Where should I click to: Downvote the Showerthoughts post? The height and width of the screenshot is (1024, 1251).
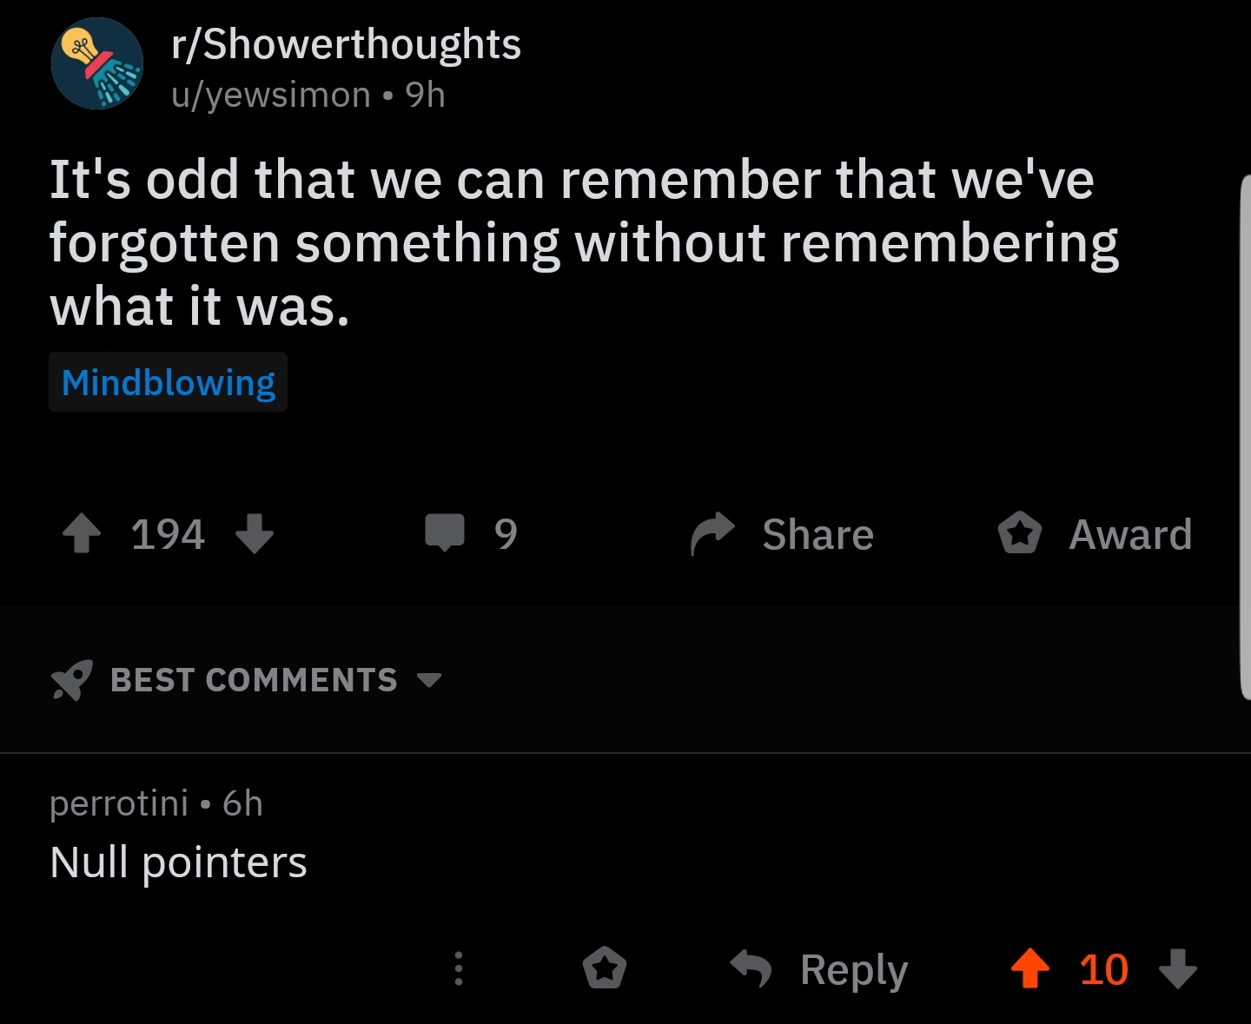(x=255, y=533)
